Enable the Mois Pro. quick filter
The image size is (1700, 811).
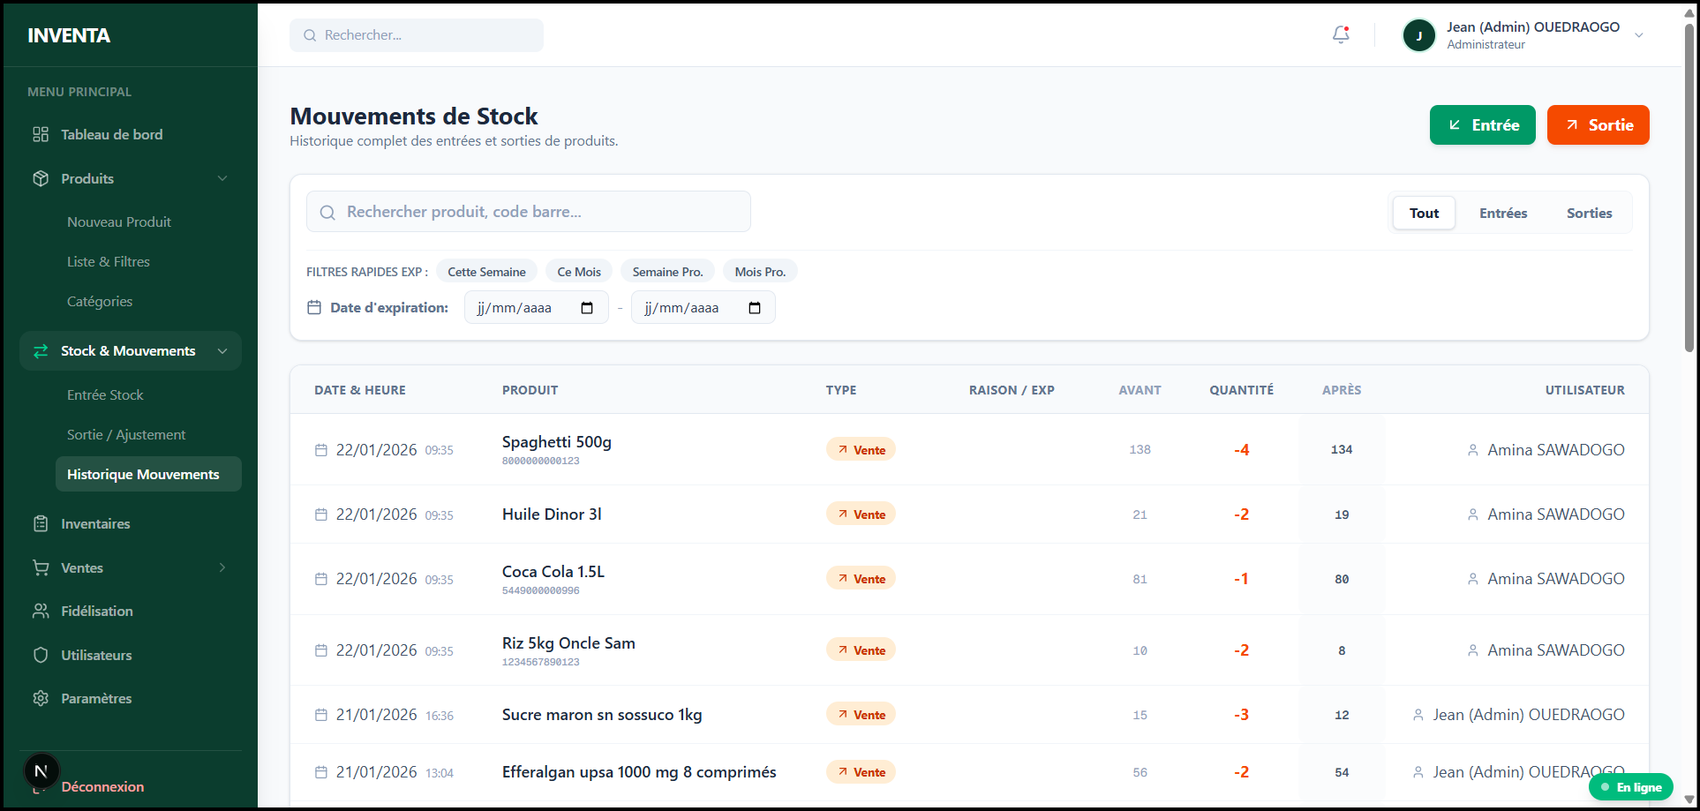760,272
